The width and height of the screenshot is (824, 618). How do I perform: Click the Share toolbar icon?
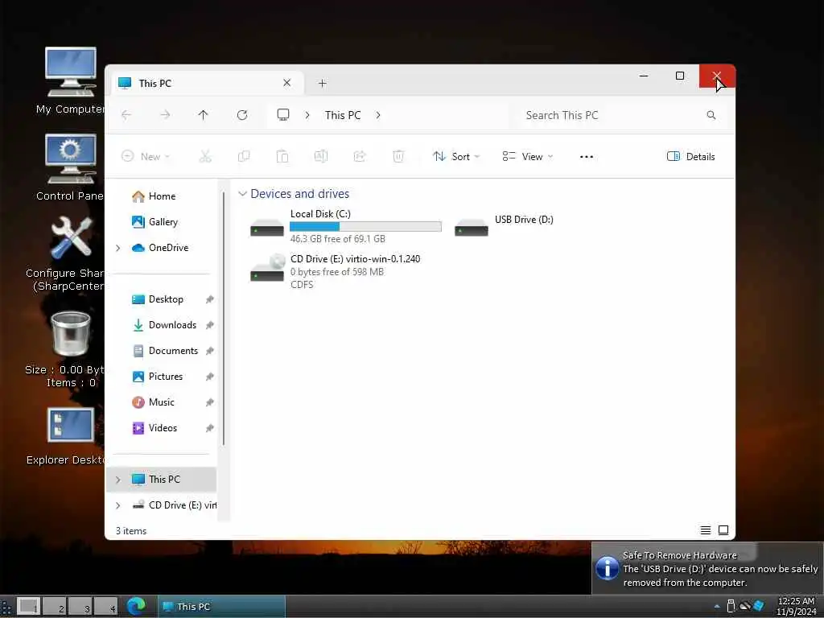360,157
